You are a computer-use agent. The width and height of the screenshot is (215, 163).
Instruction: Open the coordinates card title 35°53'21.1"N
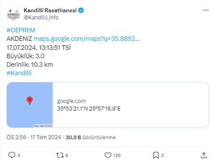pyautogui.click(x=89, y=108)
